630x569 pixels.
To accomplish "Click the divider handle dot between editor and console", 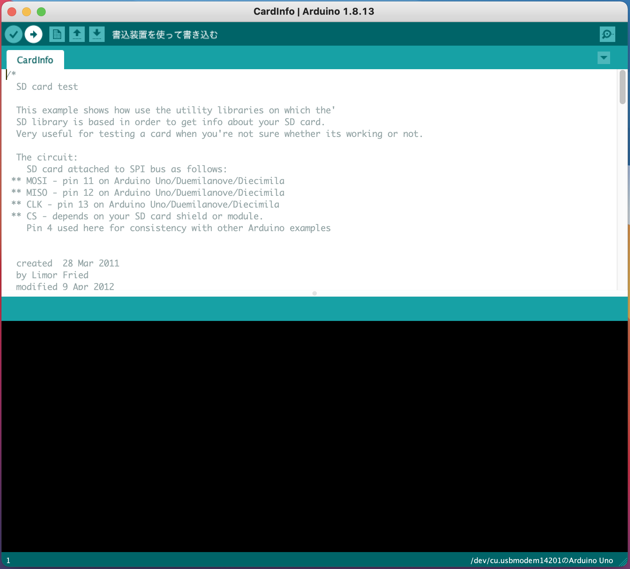I will [315, 293].
